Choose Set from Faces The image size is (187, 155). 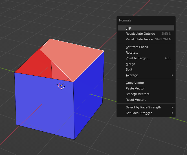pos(146,47)
